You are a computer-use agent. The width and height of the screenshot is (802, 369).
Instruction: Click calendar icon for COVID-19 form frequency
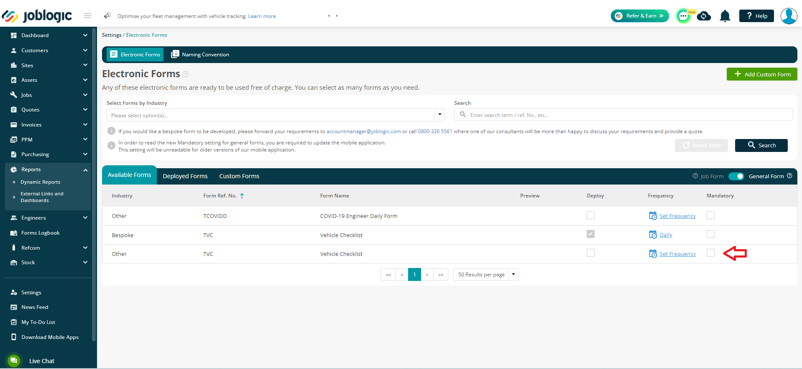[x=653, y=216]
